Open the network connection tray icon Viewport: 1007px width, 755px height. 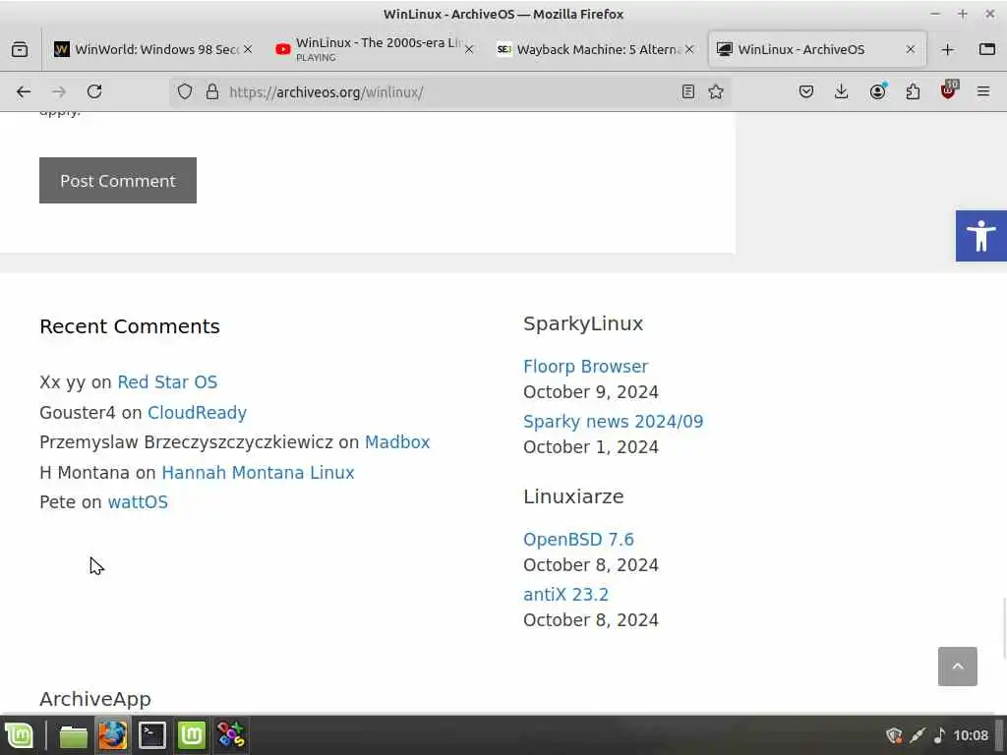point(918,735)
